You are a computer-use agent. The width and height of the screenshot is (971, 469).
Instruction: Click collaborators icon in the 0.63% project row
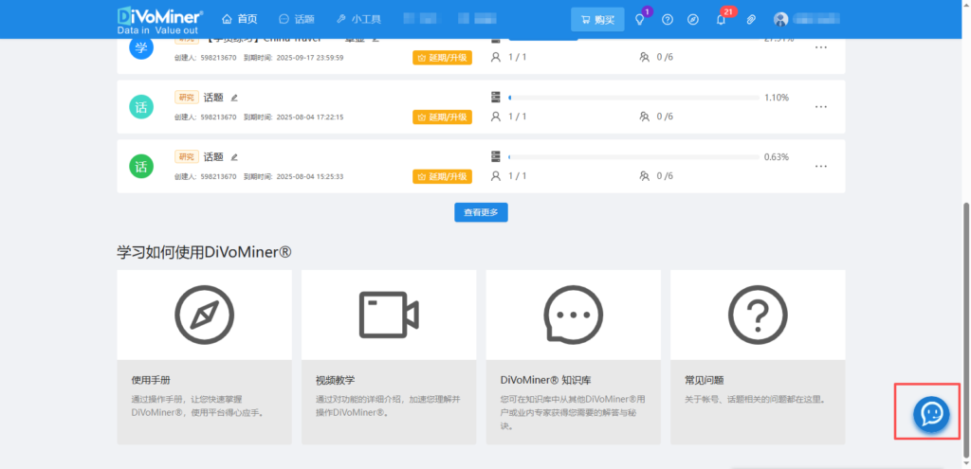pyautogui.click(x=644, y=175)
